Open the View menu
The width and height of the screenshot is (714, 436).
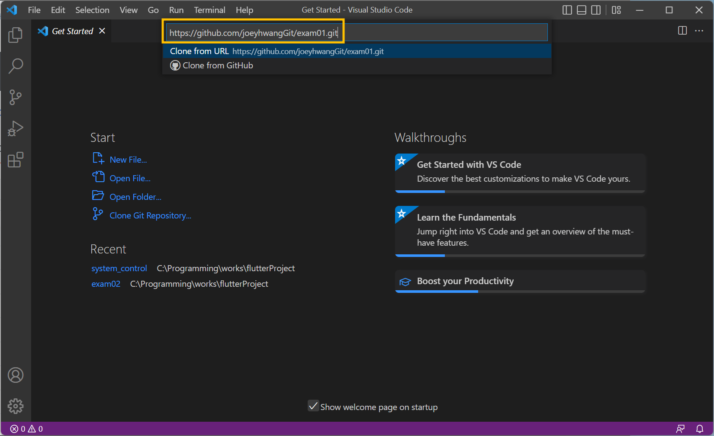[x=129, y=10]
